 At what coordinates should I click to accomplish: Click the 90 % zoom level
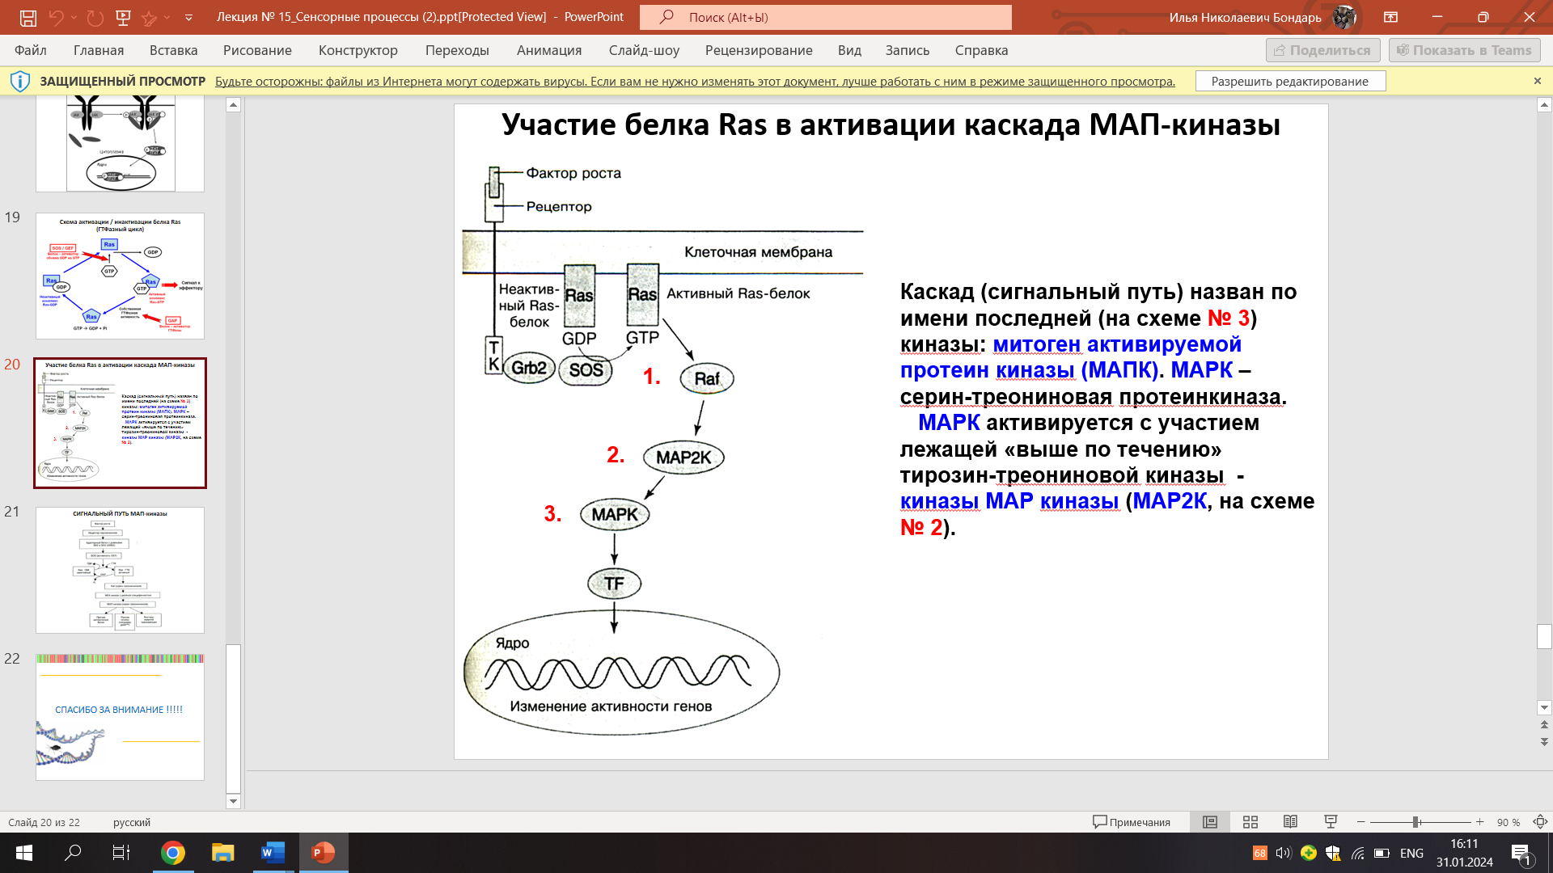coord(1508,822)
